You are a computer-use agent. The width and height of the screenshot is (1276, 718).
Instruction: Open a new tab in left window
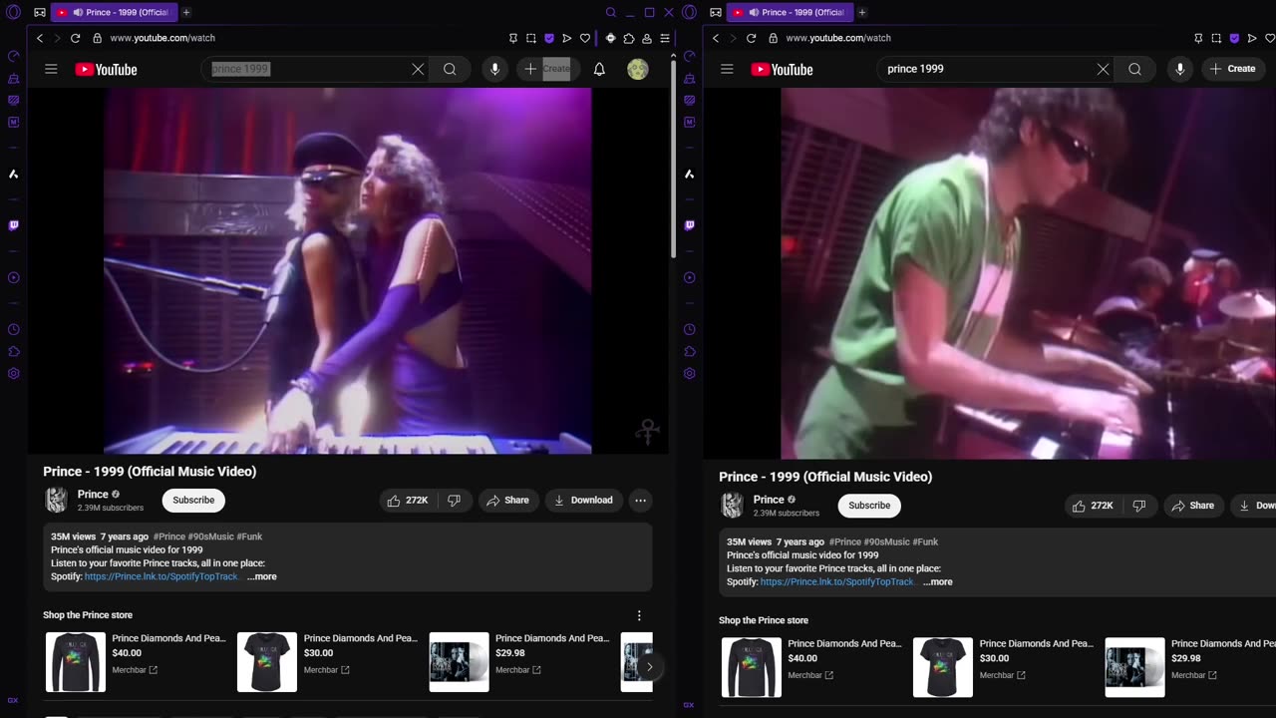coord(186,12)
